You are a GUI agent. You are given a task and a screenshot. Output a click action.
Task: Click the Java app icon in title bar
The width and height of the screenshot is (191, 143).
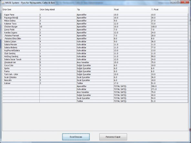pyautogui.click(x=3, y=3)
